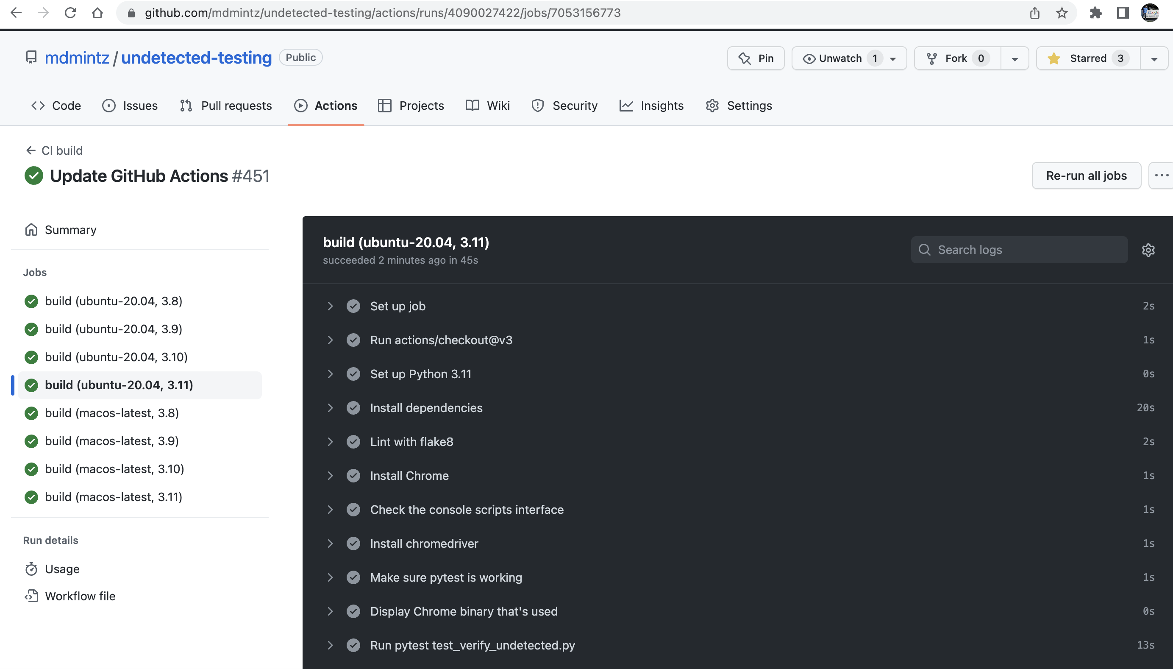Open the log settings gear icon
This screenshot has width=1173, height=669.
point(1148,250)
